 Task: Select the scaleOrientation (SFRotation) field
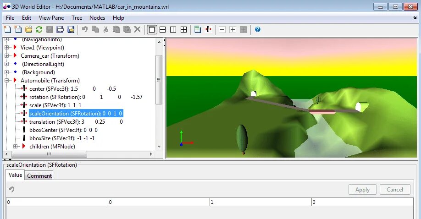point(76,113)
